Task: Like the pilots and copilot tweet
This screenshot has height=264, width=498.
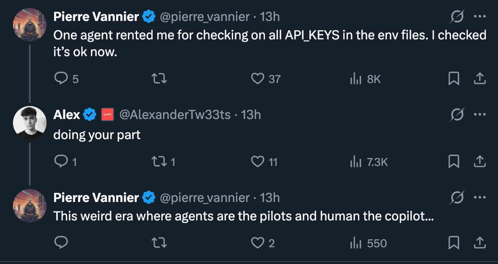Action: coord(257,243)
